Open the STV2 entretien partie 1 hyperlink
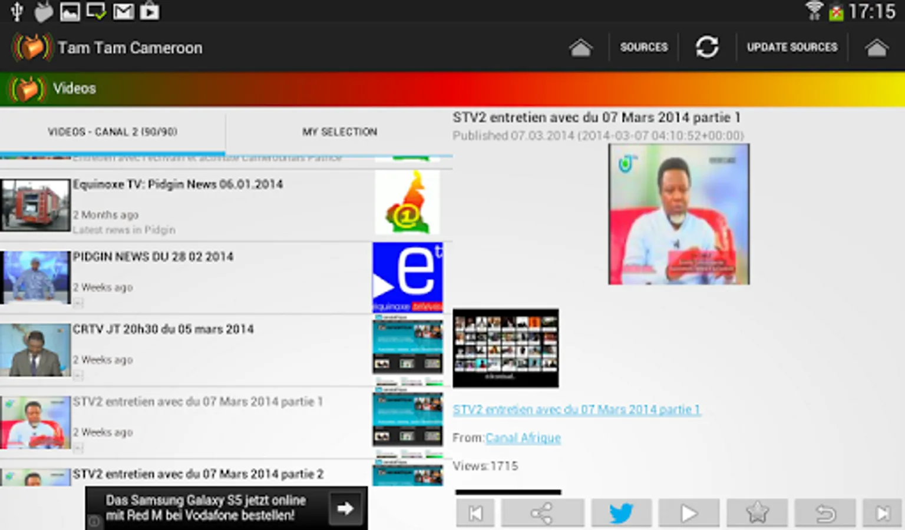 576,409
